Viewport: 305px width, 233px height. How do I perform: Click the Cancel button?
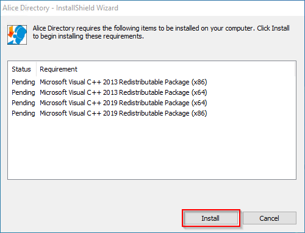pyautogui.click(x=269, y=218)
